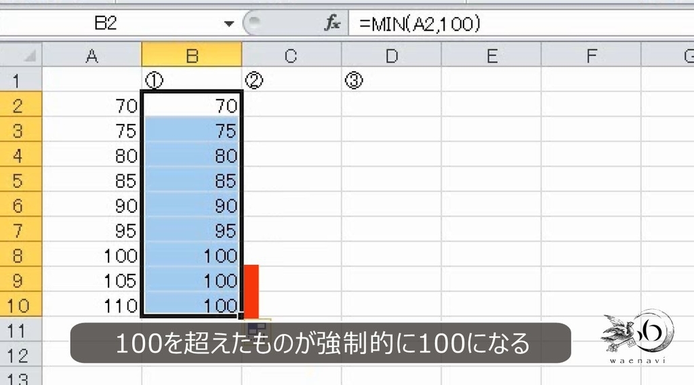Open the Name Box dropdown arrow

[x=229, y=24]
